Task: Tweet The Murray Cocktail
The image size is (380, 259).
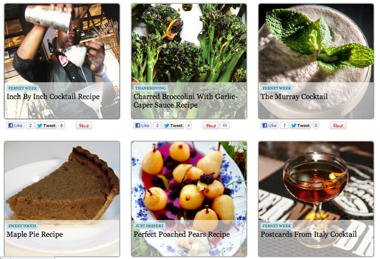Action: 300,125
